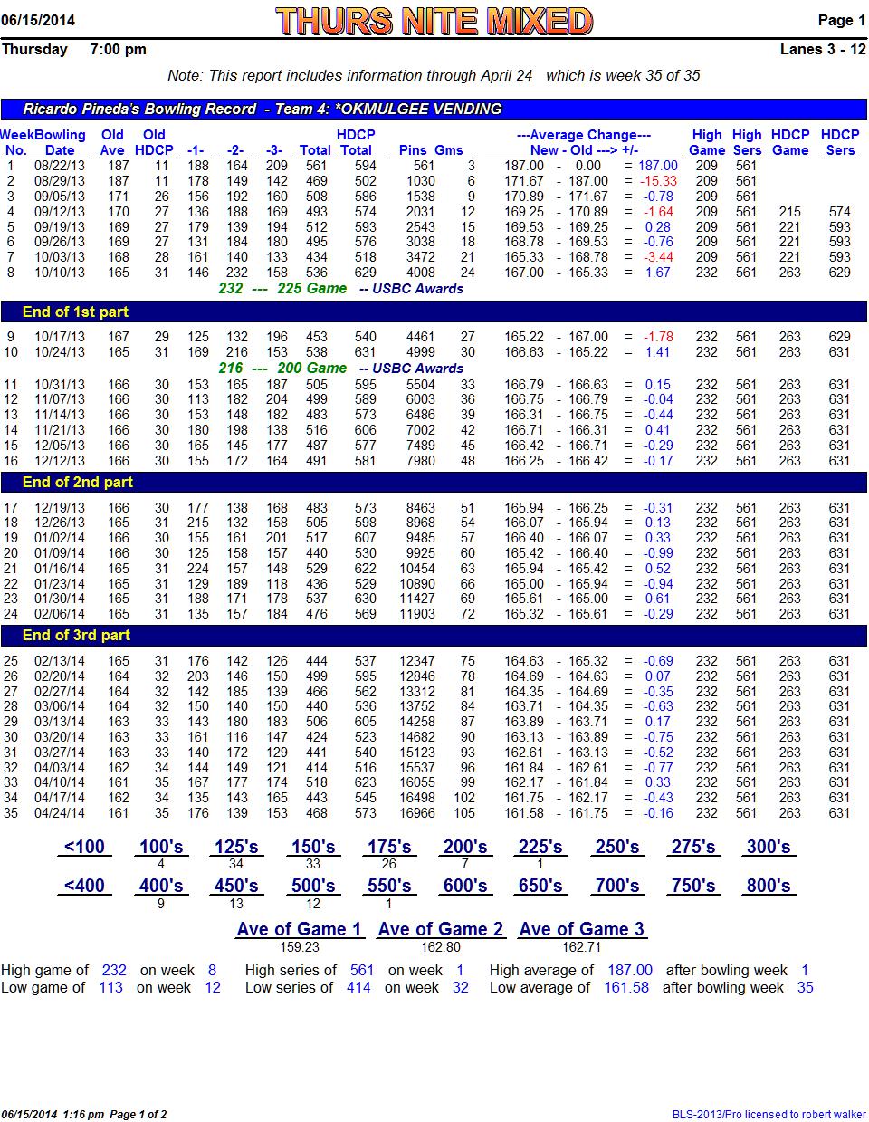
Task: Click the Ave of Game 3 heading
Action: tap(582, 929)
